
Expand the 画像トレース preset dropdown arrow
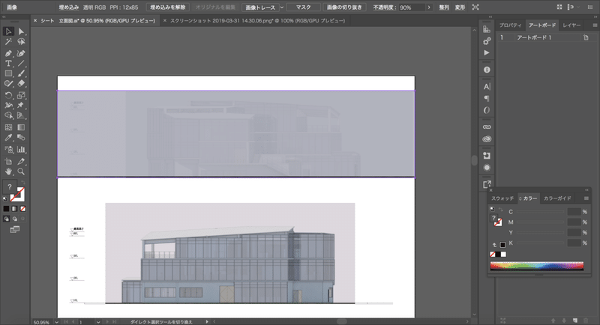point(282,7)
